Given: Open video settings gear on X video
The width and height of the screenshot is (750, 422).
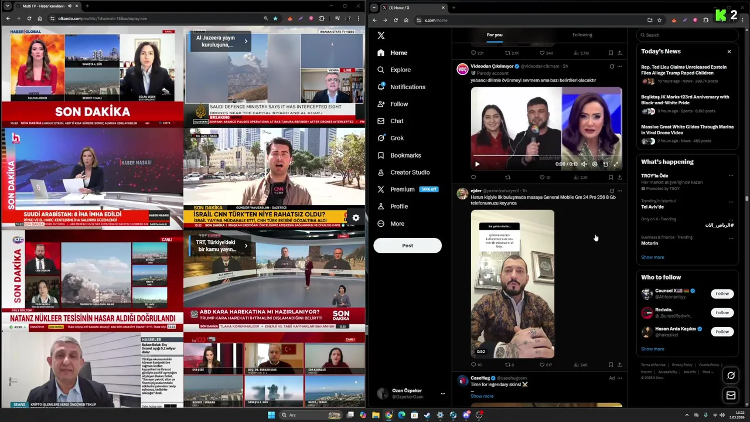Looking at the screenshot, I should (594, 164).
